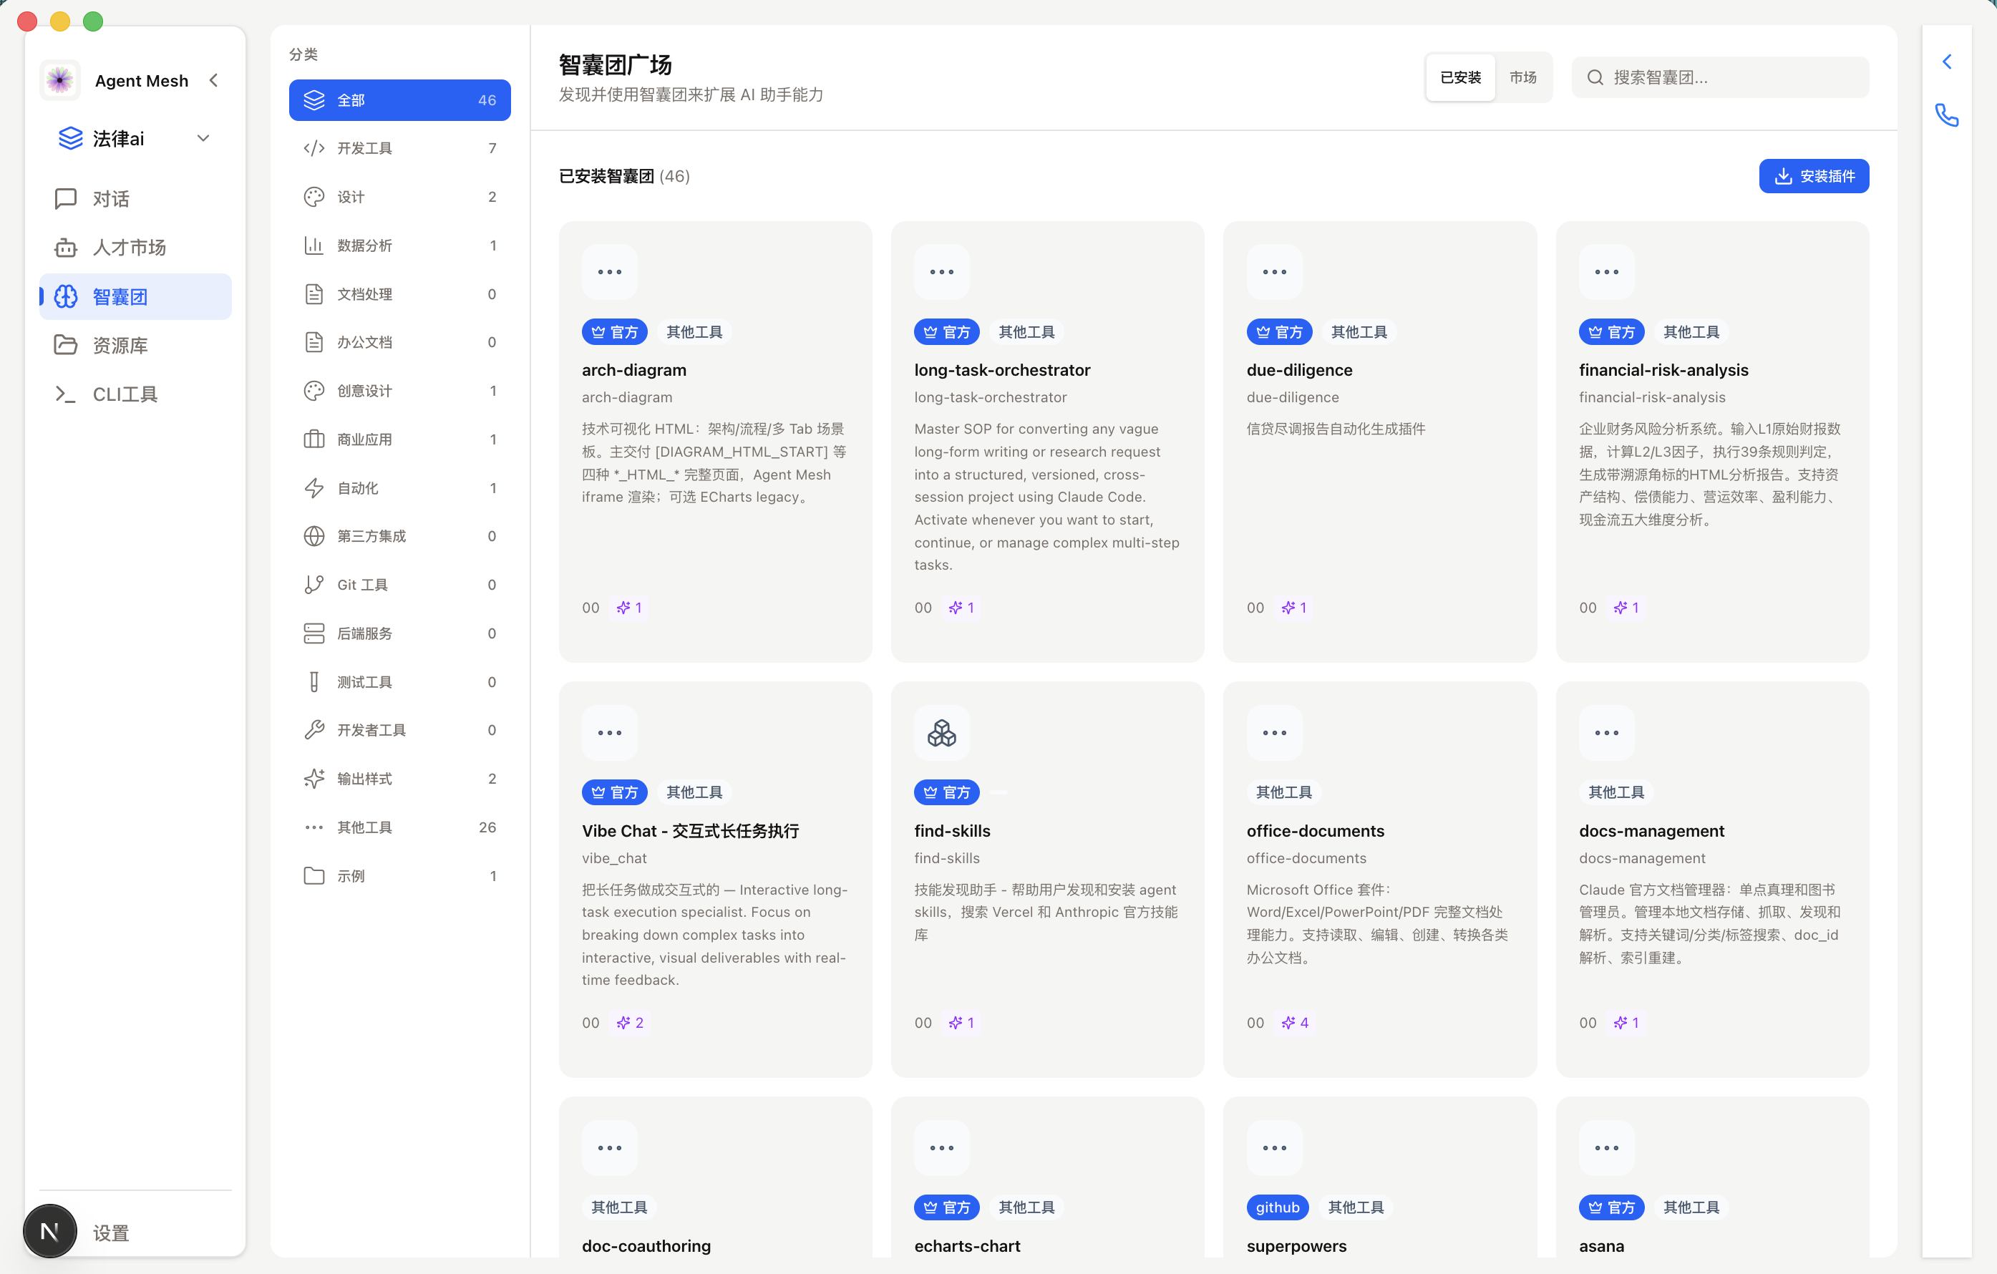Viewport: 1997px width, 1274px height.
Task: Switch to the 已安装 tab
Action: (1460, 77)
